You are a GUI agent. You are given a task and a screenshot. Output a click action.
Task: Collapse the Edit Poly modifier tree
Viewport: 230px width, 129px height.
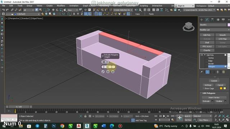point(204,55)
